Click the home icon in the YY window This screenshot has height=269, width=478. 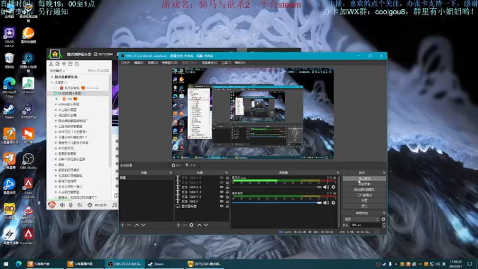55,54
